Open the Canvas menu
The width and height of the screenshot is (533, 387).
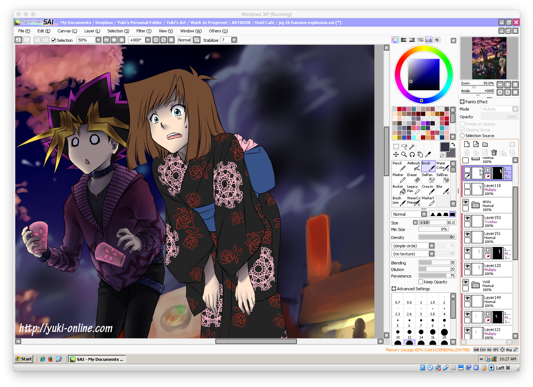pyautogui.click(x=67, y=31)
